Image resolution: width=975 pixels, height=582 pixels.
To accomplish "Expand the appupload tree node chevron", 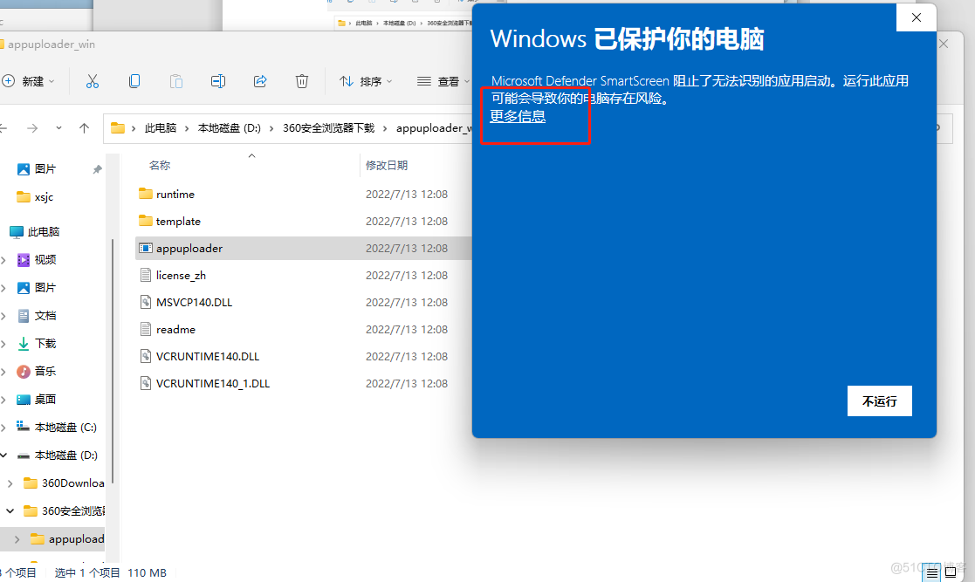I will click(x=17, y=539).
